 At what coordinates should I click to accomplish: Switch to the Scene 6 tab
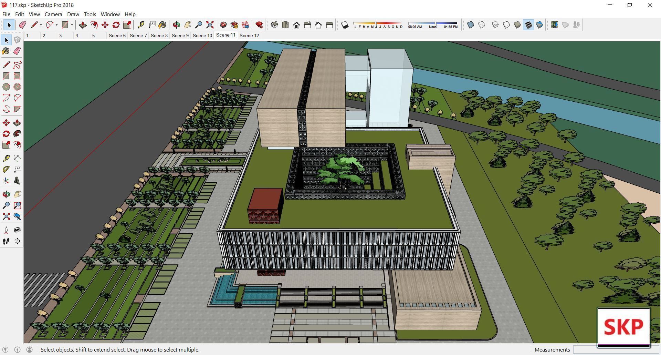pyautogui.click(x=117, y=35)
